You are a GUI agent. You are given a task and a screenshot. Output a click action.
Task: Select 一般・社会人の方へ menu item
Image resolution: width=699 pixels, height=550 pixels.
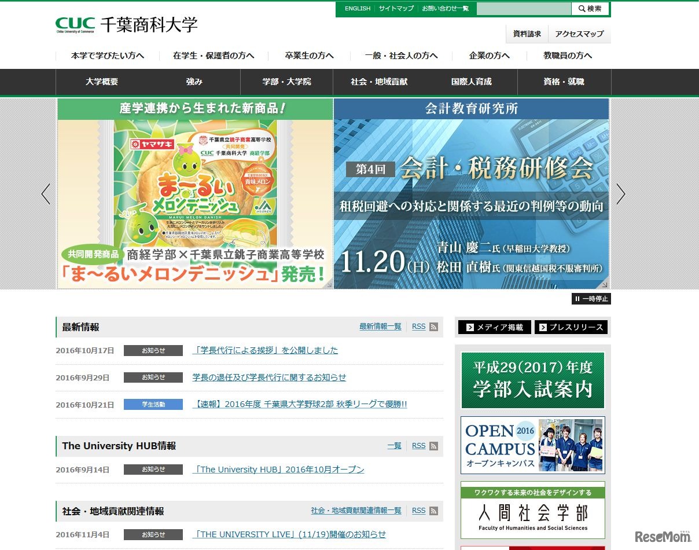401,56
